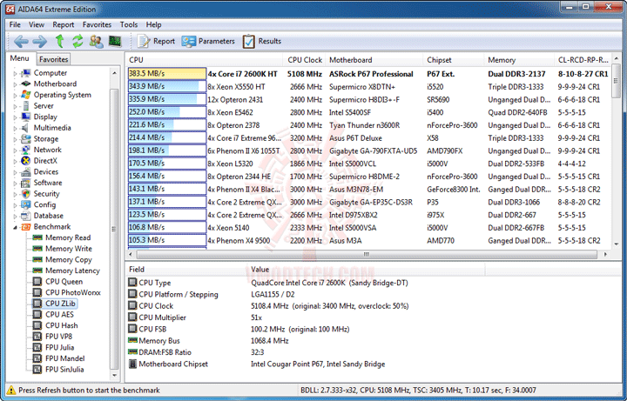The width and height of the screenshot is (627, 401).
Task: Open the View menu
Action: click(x=37, y=24)
